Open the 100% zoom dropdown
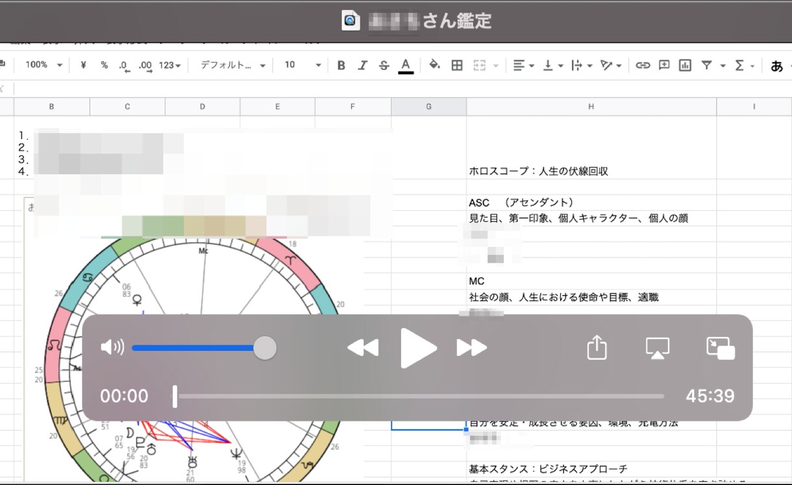The image size is (792, 485). coord(43,65)
